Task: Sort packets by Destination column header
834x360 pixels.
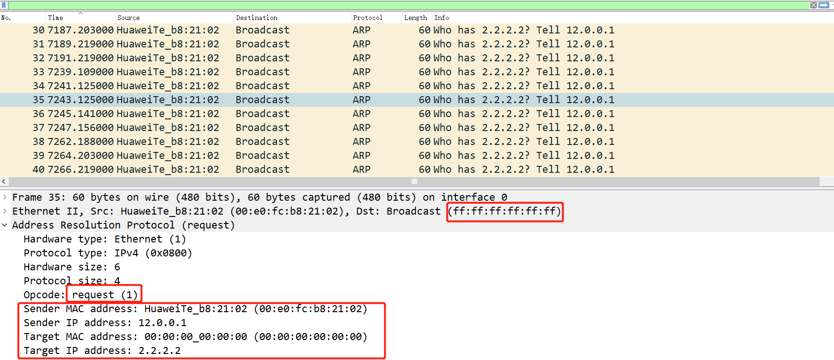Action: (x=292, y=18)
